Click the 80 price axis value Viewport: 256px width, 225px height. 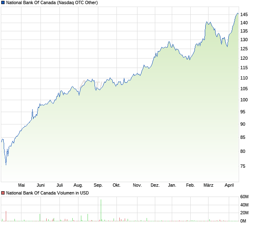click(243, 151)
